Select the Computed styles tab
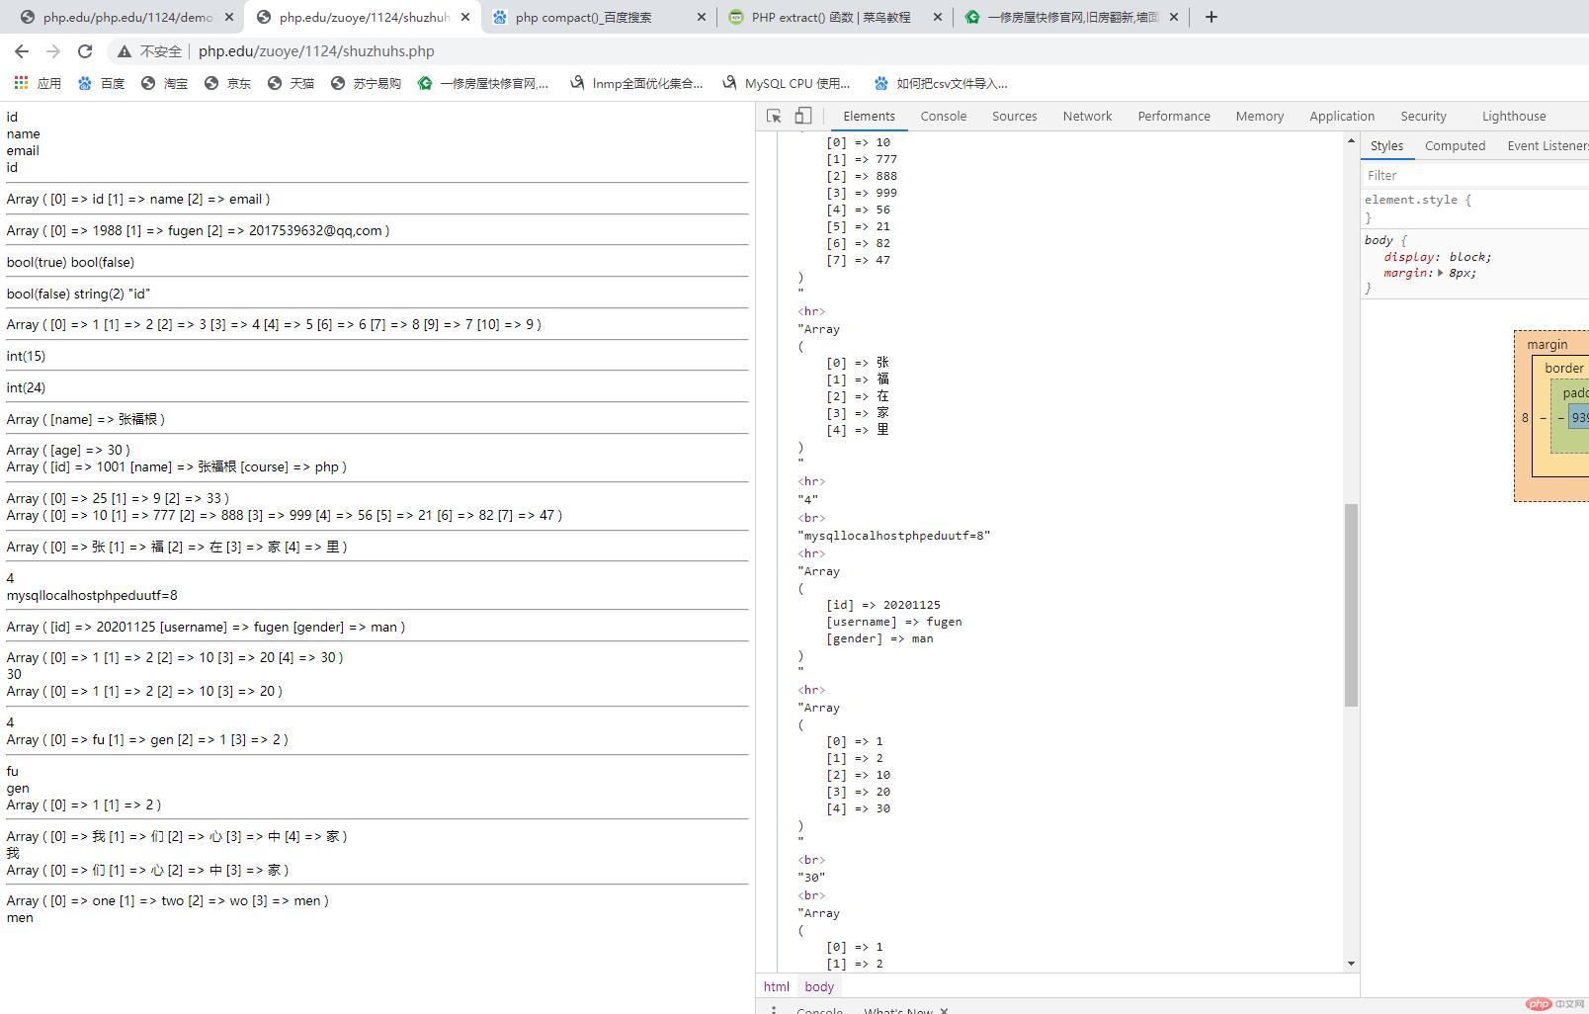This screenshot has width=1589, height=1014. click(x=1455, y=145)
